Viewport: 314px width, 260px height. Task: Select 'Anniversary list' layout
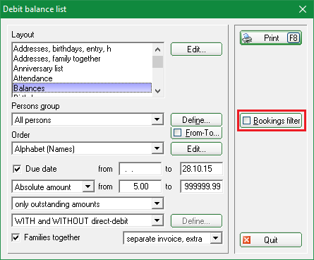pos(83,69)
